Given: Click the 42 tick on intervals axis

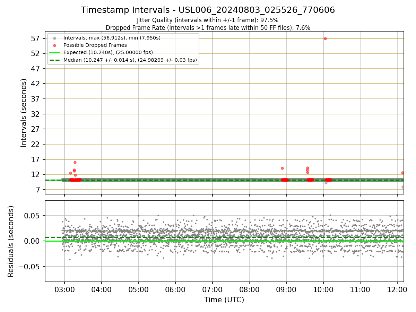Looking at the screenshot, I should point(36,84).
